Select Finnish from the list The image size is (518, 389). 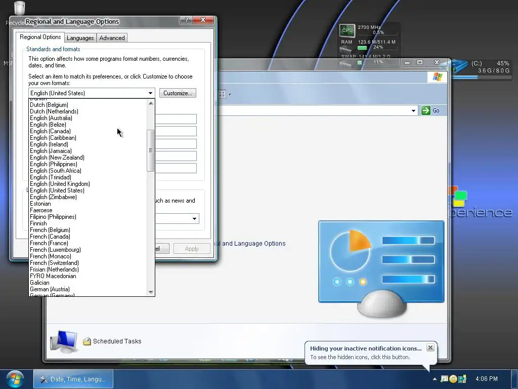(88, 223)
